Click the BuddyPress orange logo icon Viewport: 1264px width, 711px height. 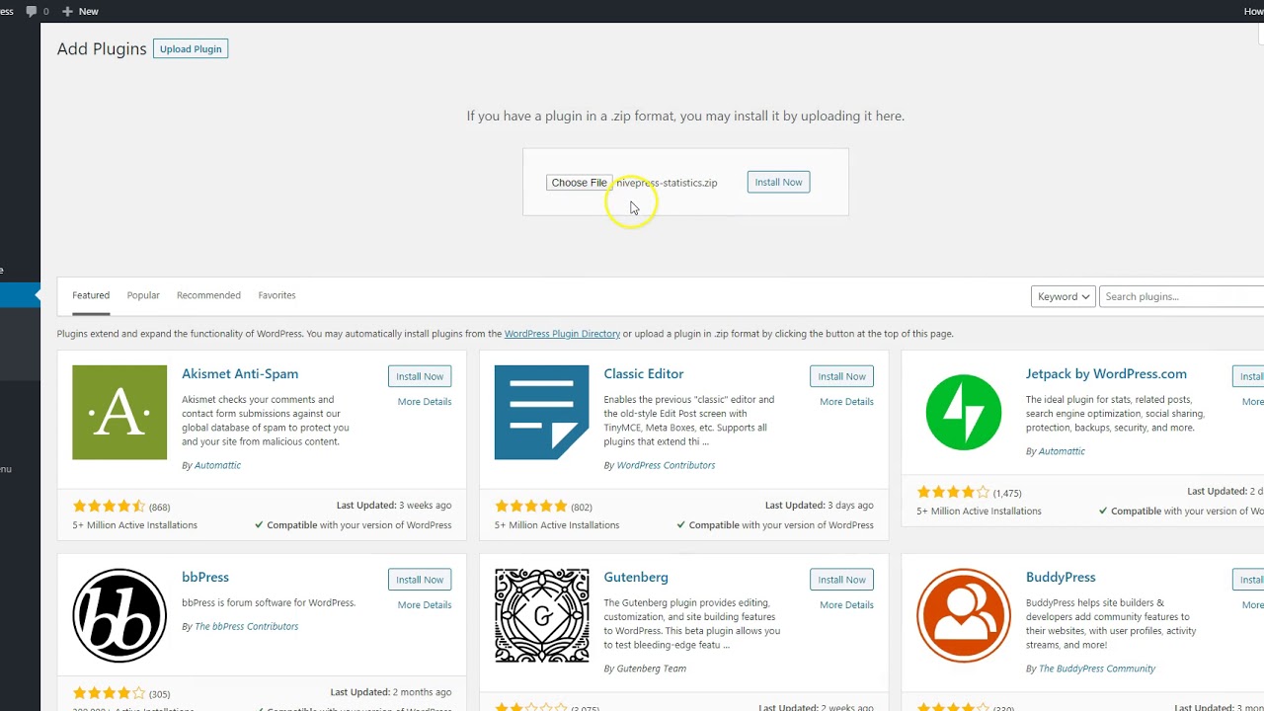coord(963,615)
